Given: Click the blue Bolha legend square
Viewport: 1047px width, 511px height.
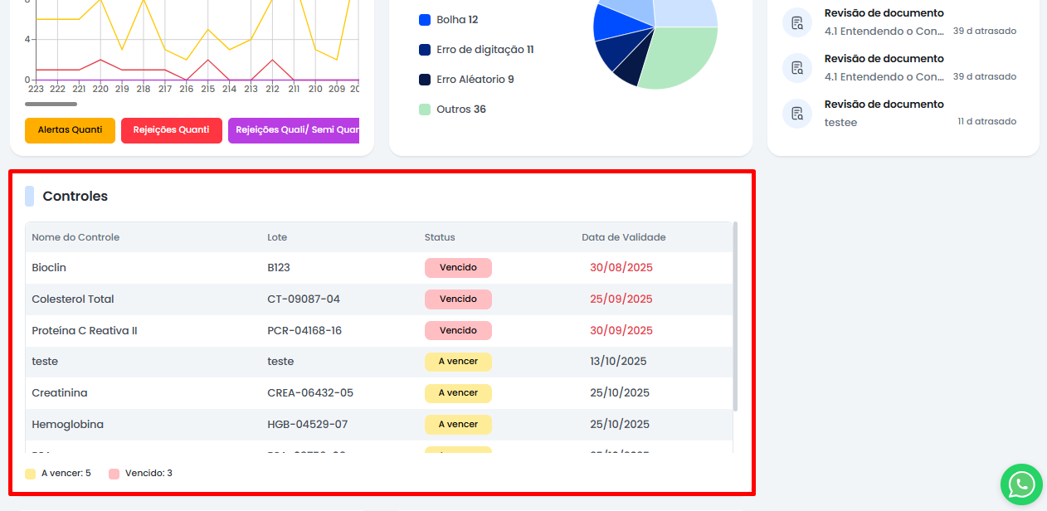Looking at the screenshot, I should [425, 20].
